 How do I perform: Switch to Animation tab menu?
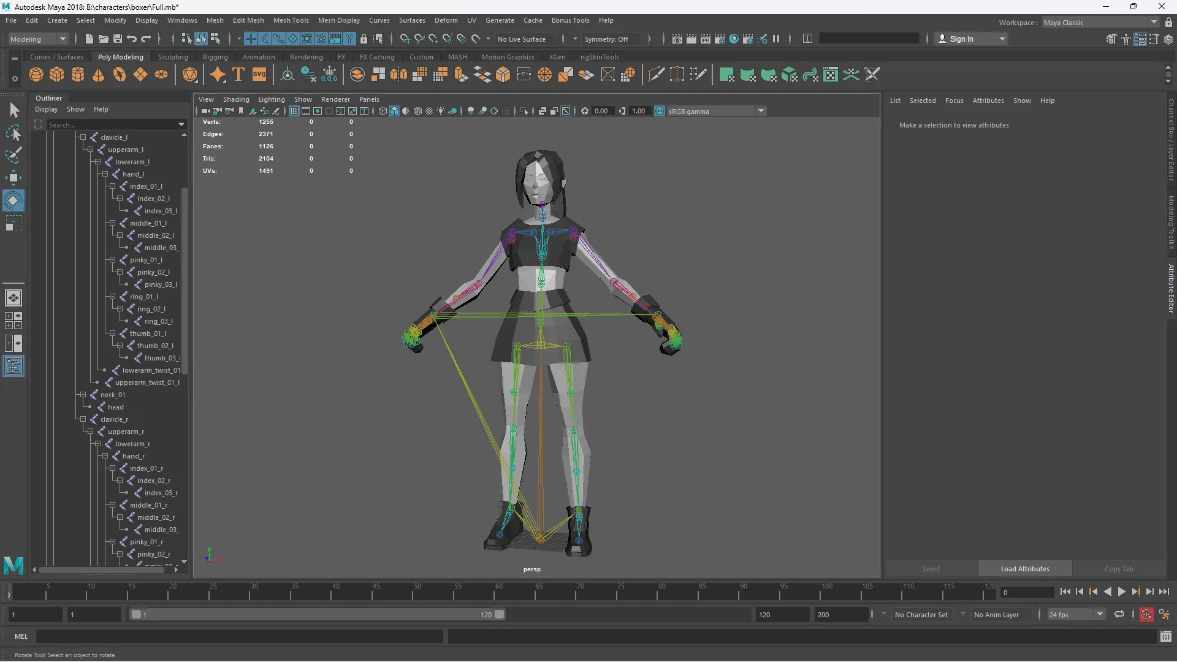(258, 56)
